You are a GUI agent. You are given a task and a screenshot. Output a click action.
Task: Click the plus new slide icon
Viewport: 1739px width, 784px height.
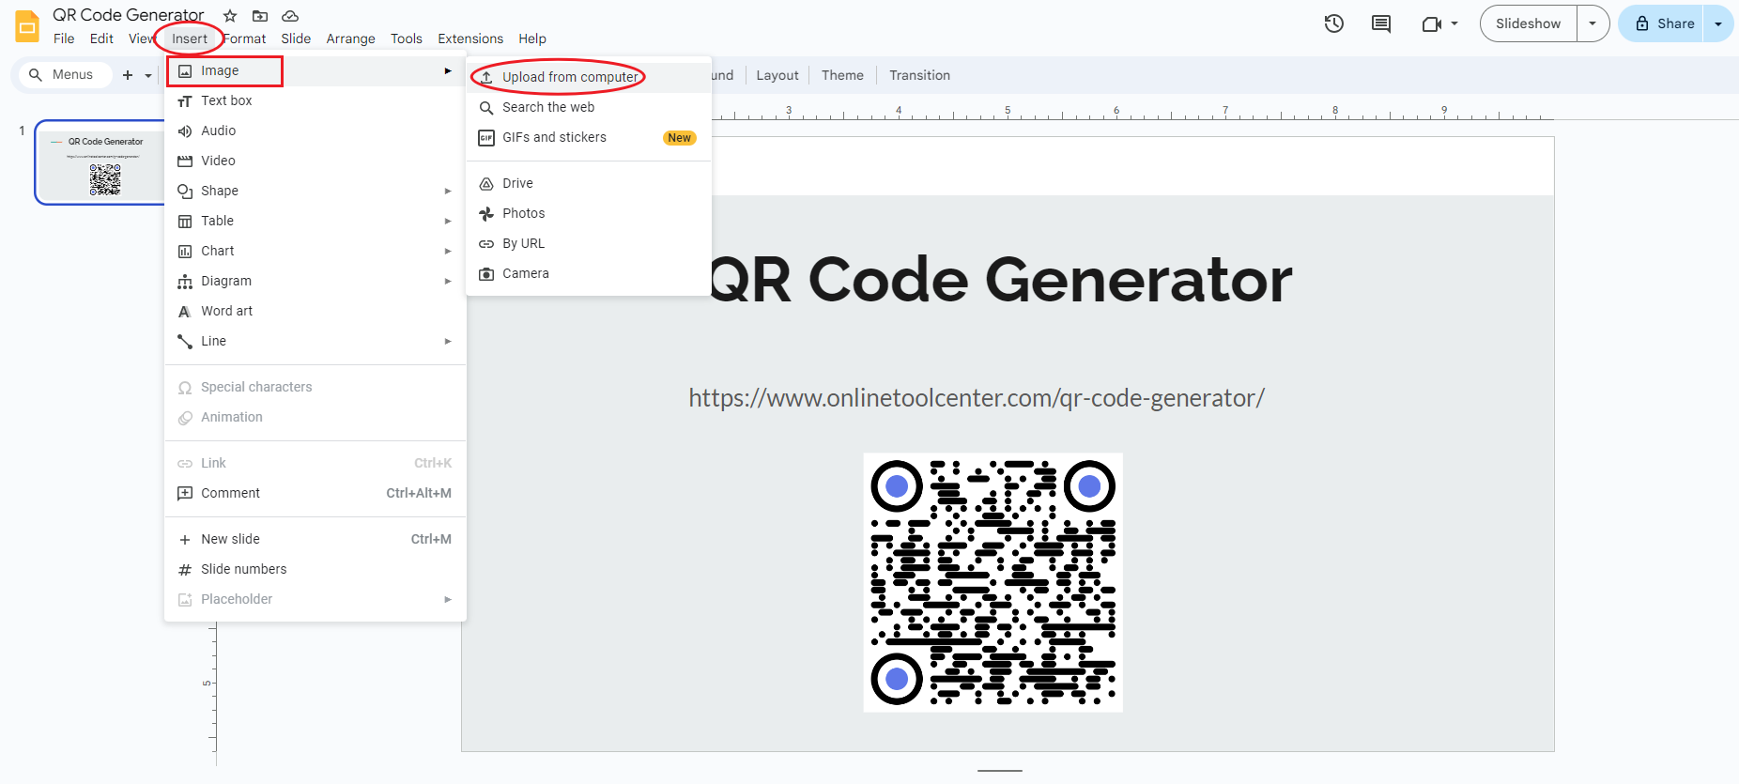(128, 75)
